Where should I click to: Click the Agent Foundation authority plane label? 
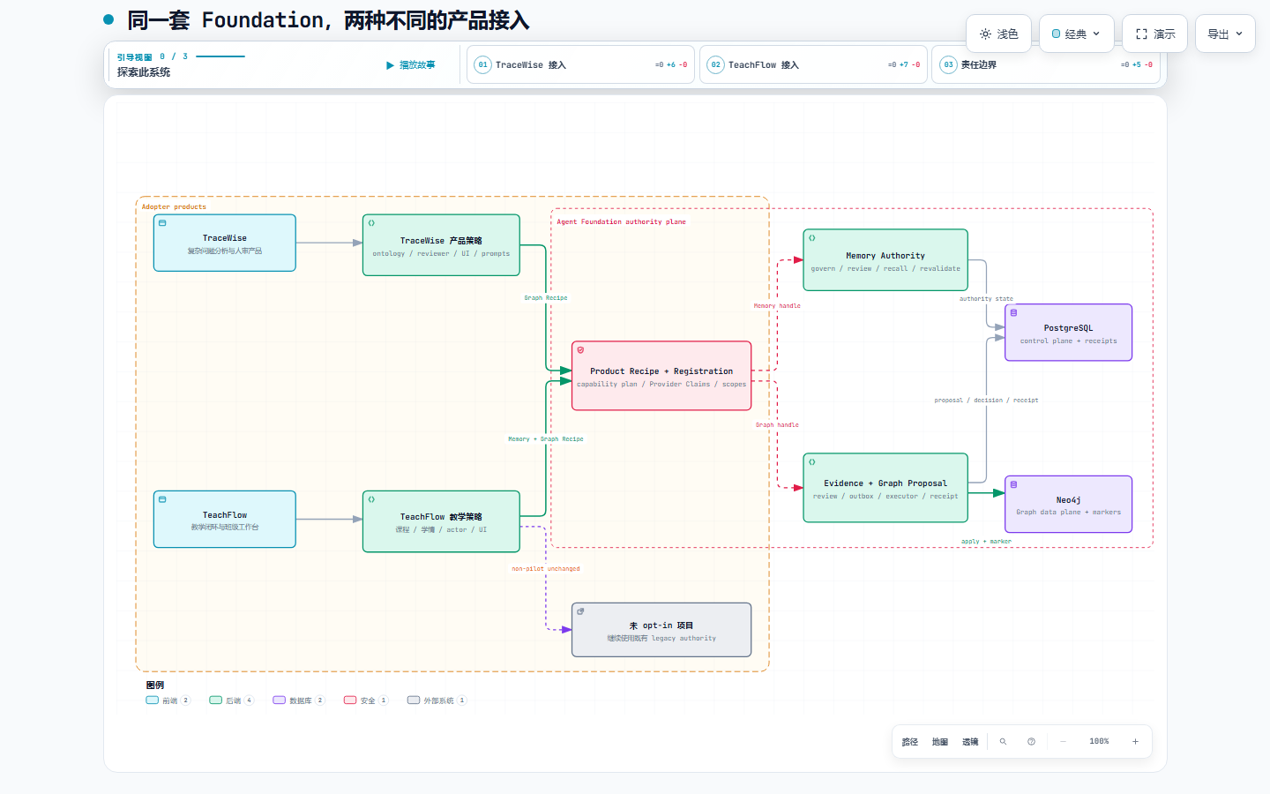click(x=621, y=222)
